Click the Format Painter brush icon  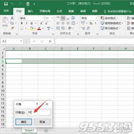[12, 28]
